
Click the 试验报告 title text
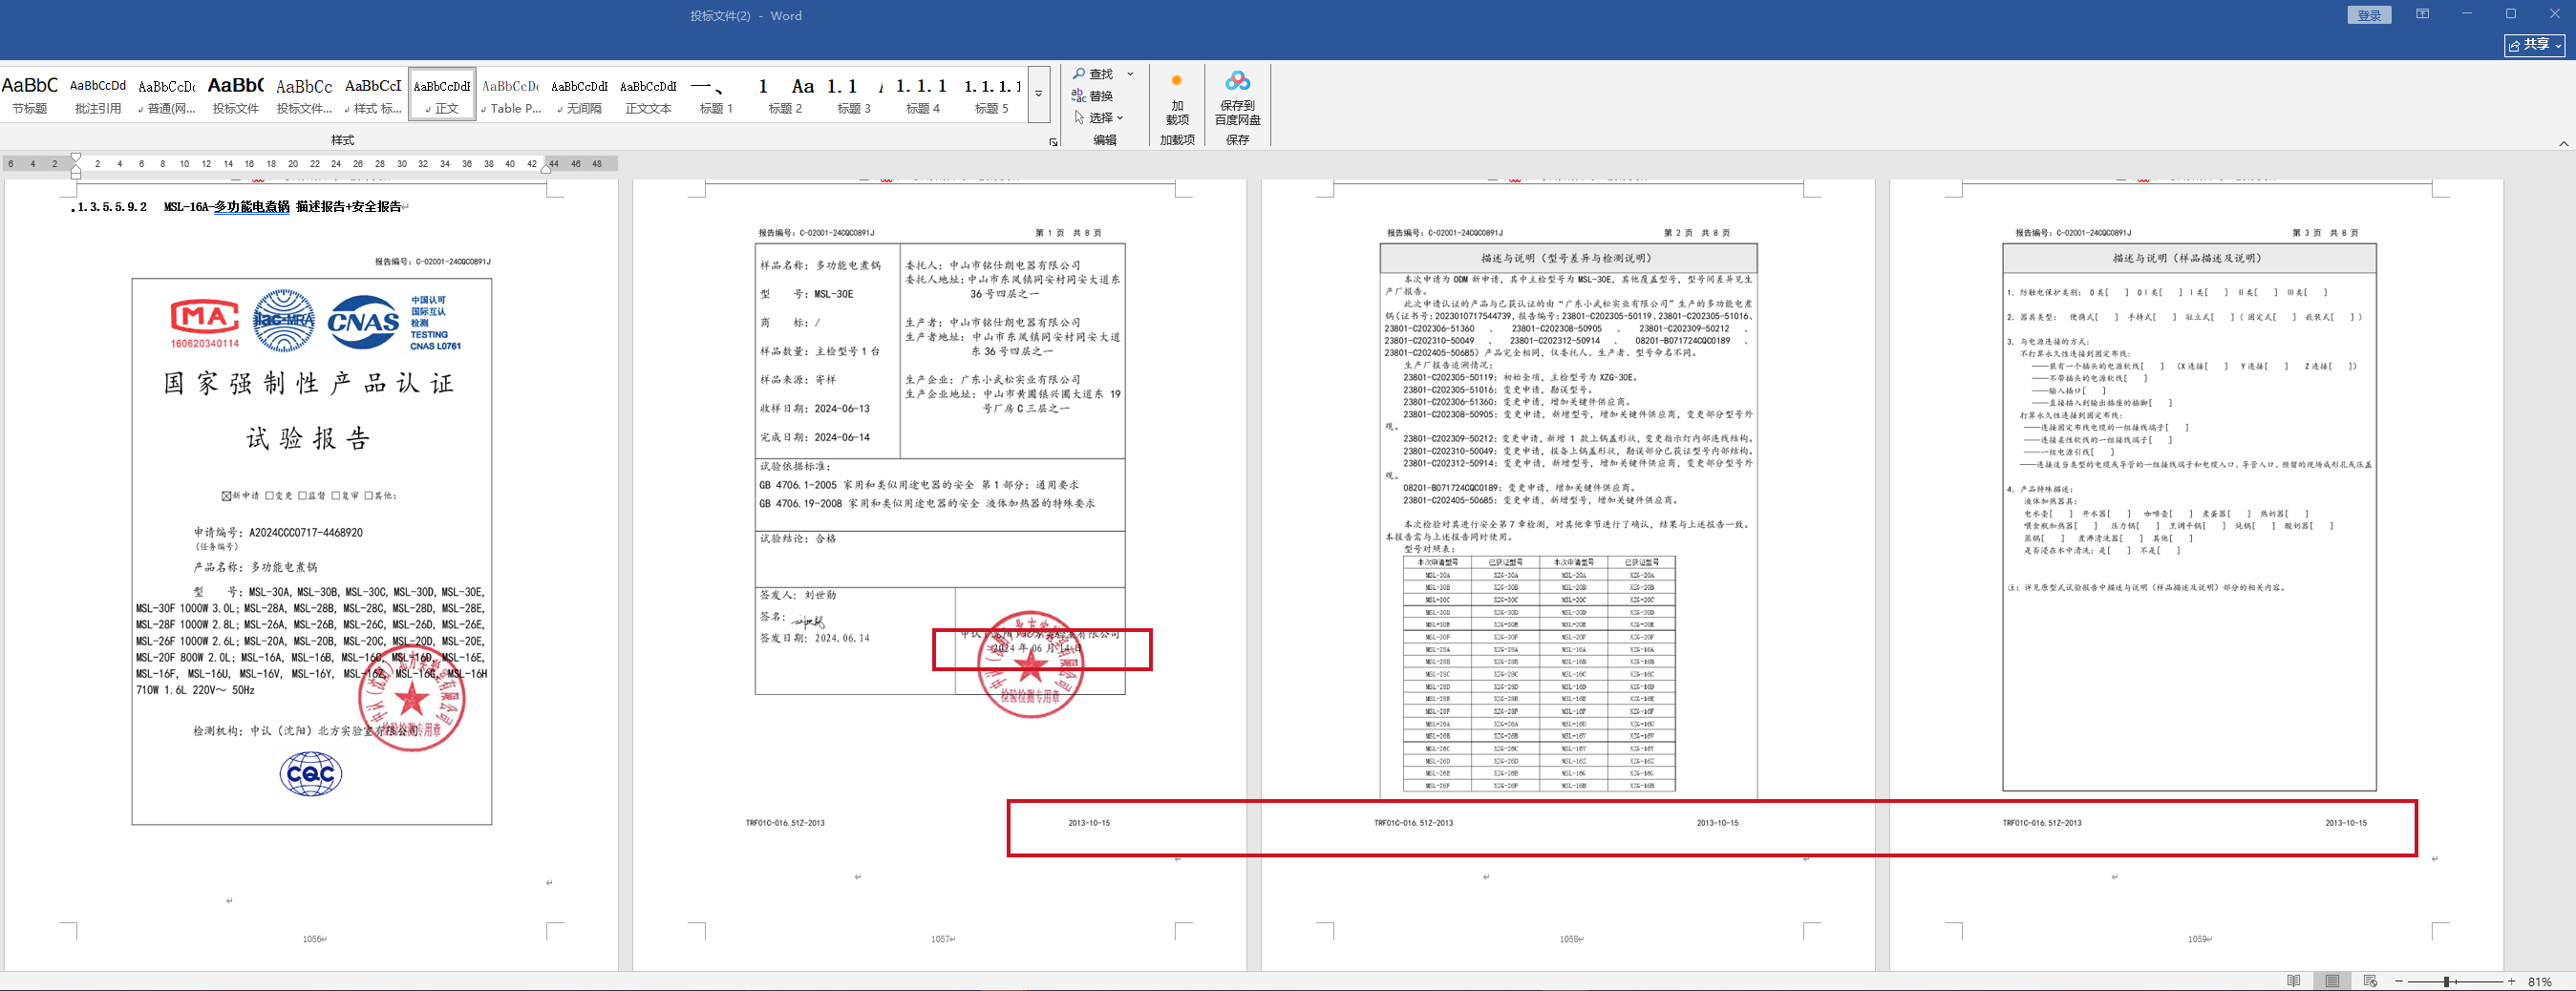[309, 439]
